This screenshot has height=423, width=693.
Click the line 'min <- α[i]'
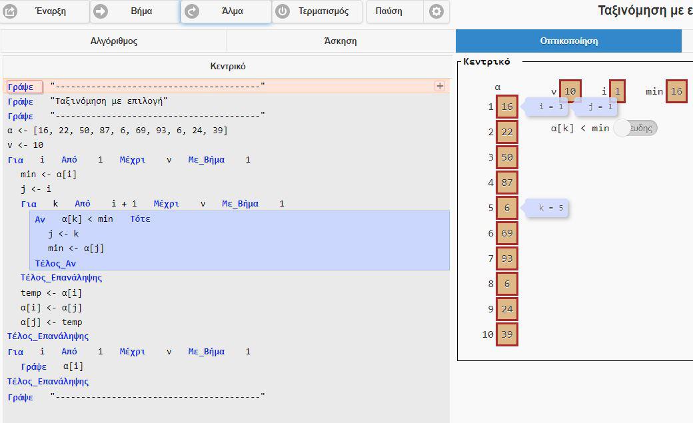point(48,174)
